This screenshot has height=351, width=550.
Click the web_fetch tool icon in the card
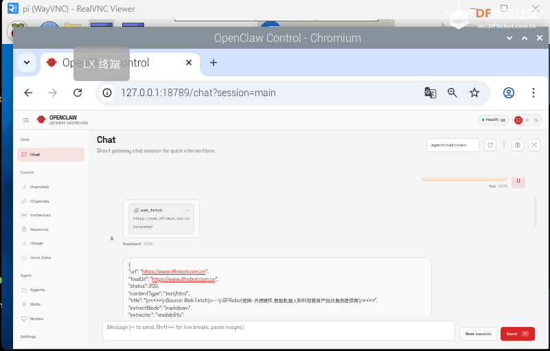[136, 210]
